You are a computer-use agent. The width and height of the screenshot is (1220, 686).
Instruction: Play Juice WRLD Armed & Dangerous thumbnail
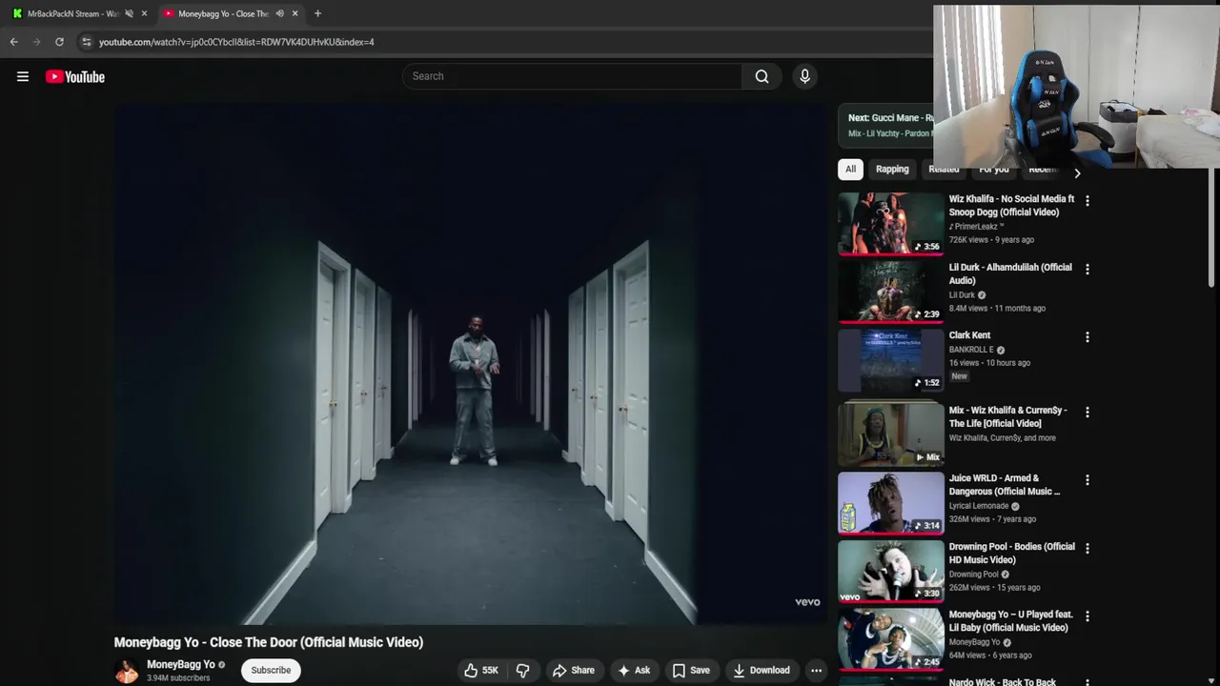[890, 503]
